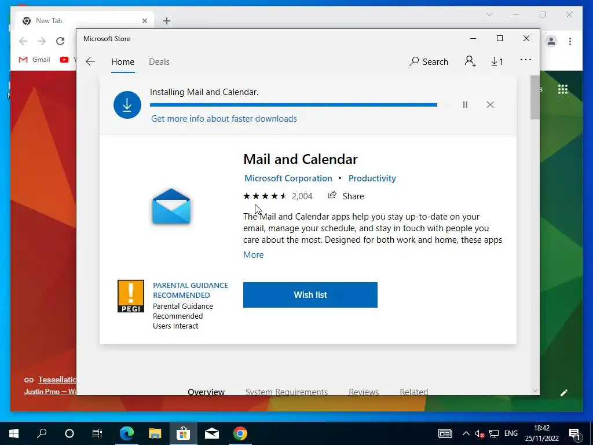Open File Explorer from the taskbar

coord(155,433)
